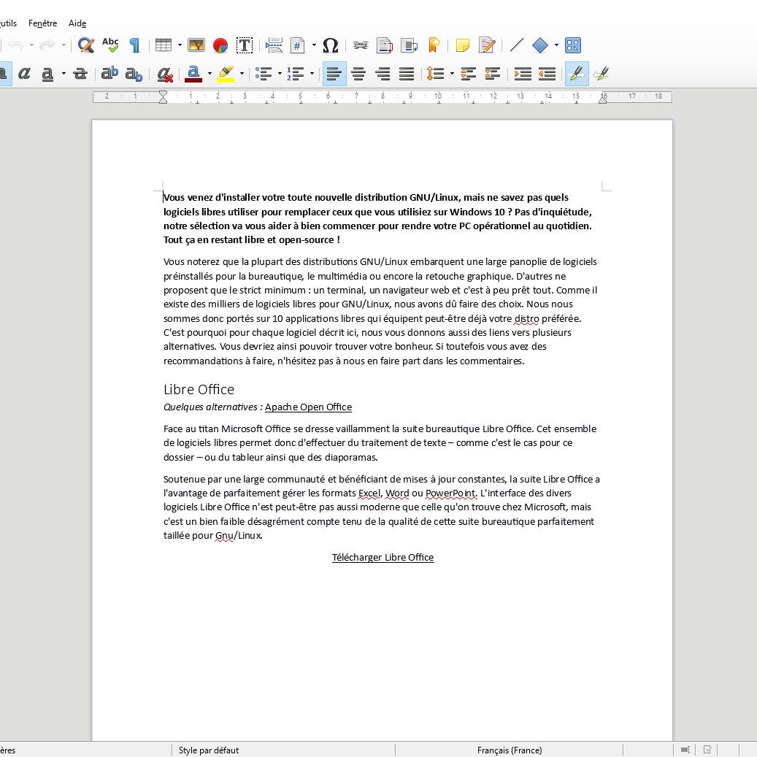757x757 pixels.
Task: Open the special character Omega tool
Action: tap(331, 45)
